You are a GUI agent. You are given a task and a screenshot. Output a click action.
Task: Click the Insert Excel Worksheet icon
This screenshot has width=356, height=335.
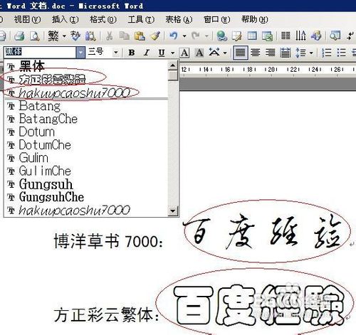point(267,36)
